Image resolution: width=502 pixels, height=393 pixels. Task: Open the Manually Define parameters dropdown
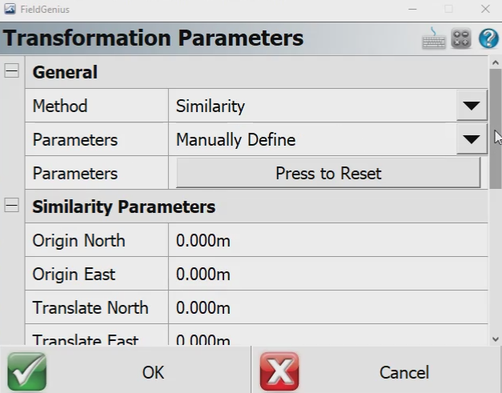click(x=472, y=140)
